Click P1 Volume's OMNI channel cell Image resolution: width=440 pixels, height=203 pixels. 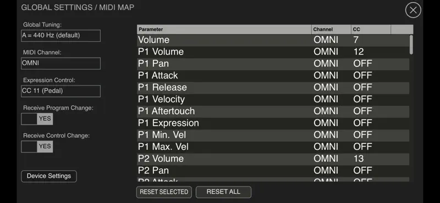tap(326, 52)
